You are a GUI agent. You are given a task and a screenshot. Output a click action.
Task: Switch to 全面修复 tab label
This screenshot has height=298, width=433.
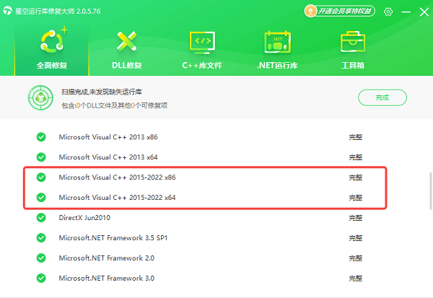coord(52,66)
